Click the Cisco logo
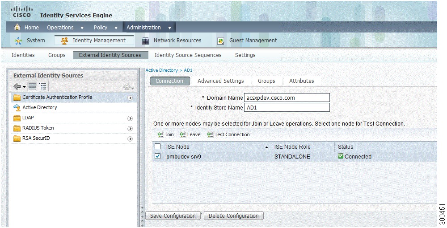This screenshot has width=447, height=228. [21, 12]
